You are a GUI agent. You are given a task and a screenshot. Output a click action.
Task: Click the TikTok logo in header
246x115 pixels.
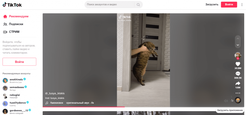(12, 5)
